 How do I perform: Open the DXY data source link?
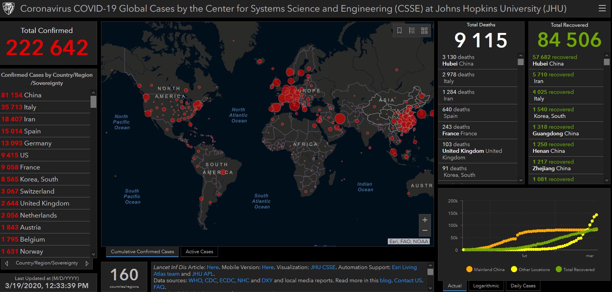tap(267, 280)
